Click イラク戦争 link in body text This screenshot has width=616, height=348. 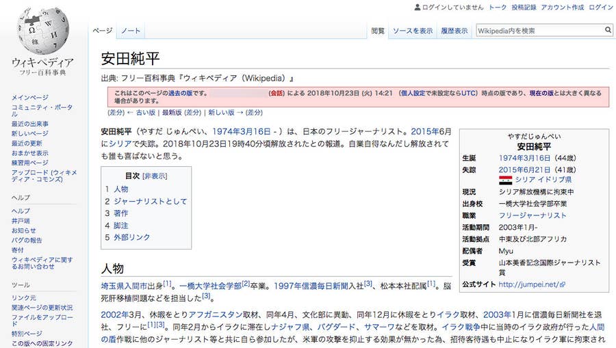tap(461, 327)
